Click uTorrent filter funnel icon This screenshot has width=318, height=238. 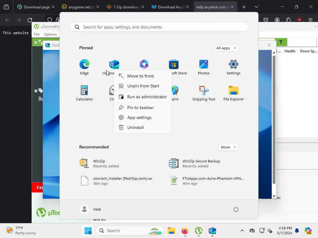pyautogui.click(x=281, y=42)
